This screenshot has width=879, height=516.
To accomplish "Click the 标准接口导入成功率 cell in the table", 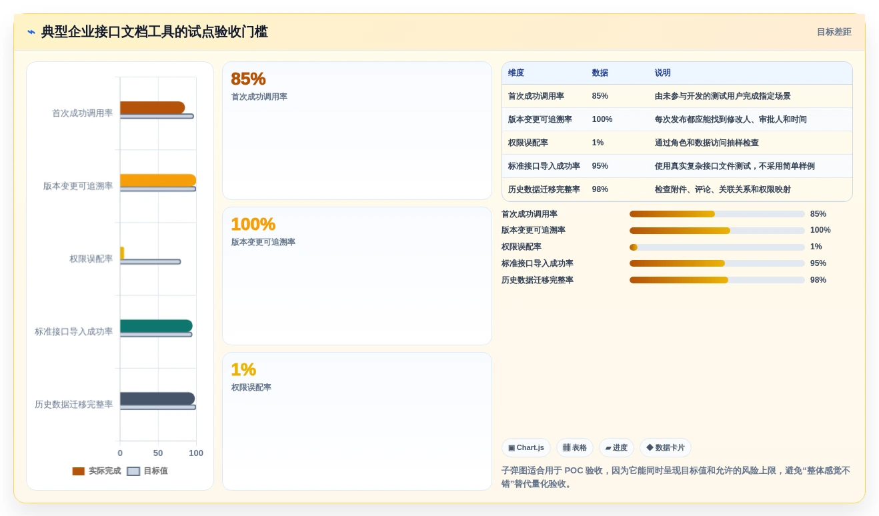I will (544, 166).
